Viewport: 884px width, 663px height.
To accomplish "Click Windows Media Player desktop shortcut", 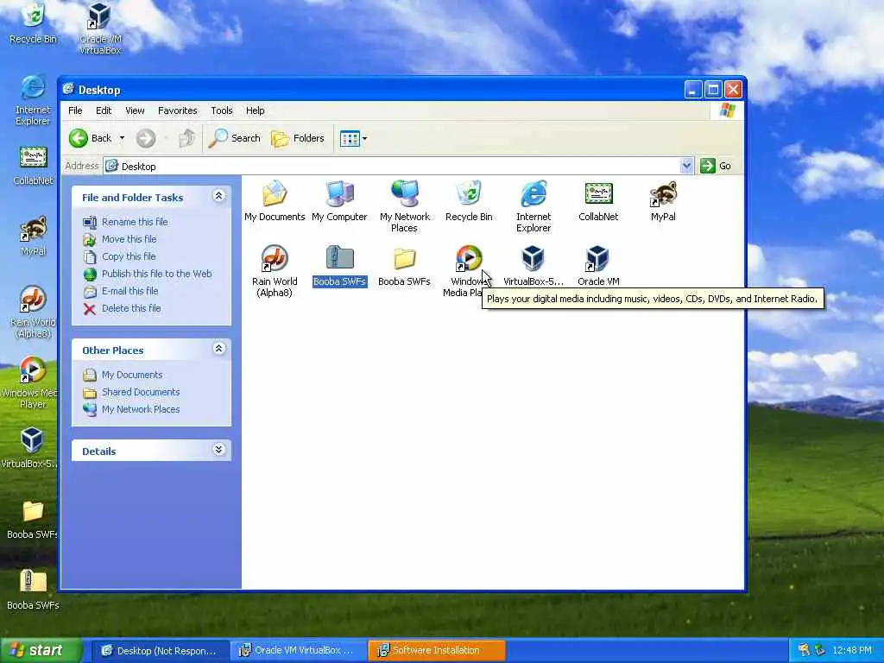I will [31, 383].
